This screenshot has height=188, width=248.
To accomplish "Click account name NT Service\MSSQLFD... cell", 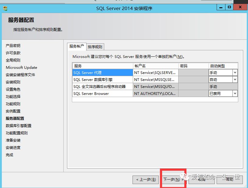I will 156,87.
